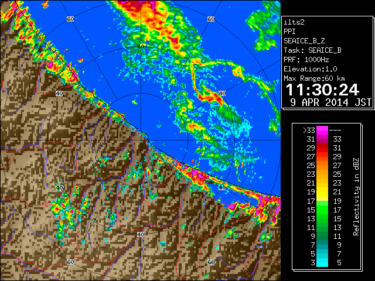Viewport: 375px width, 281px height.
Task: Select the 'Task: SEAICE_B' line
Action: coord(312,50)
